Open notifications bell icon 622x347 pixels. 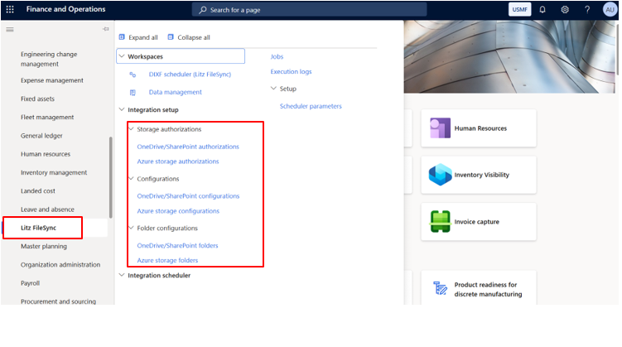click(x=542, y=9)
